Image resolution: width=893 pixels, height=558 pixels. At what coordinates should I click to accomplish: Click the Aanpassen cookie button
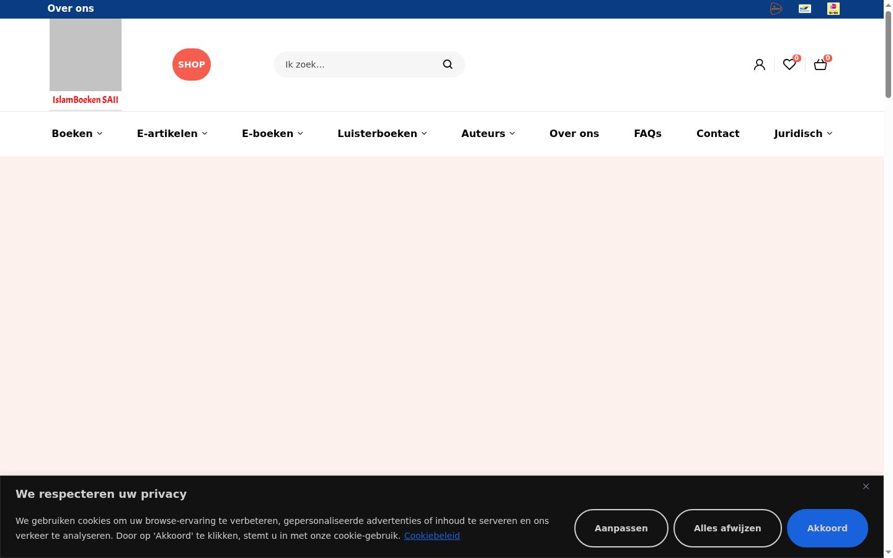click(621, 528)
